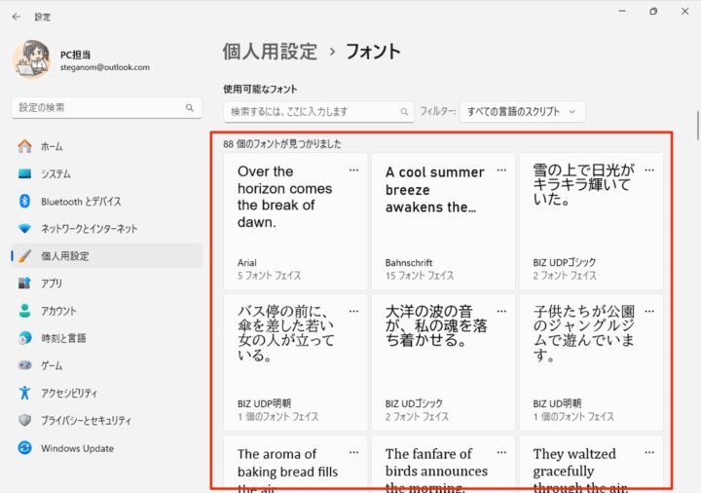Click the BIZ UDP明朝 font name
Viewport: 701px width, 493px height.
pos(264,403)
